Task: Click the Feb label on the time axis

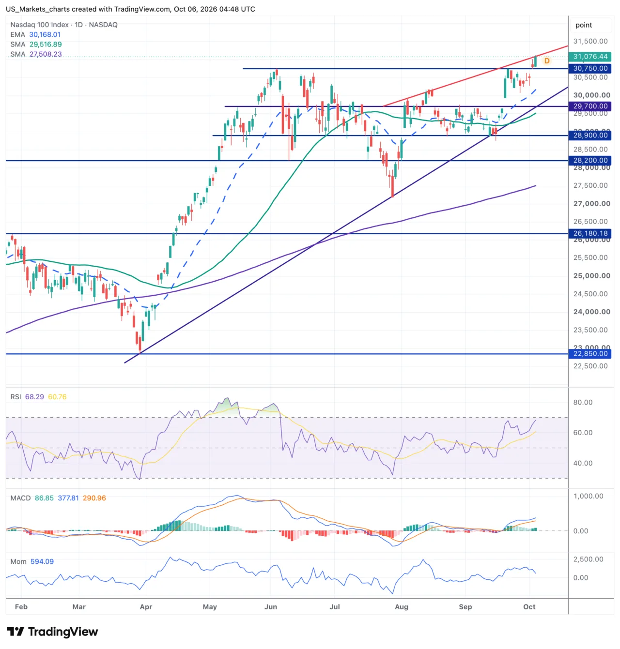Action: (x=21, y=607)
